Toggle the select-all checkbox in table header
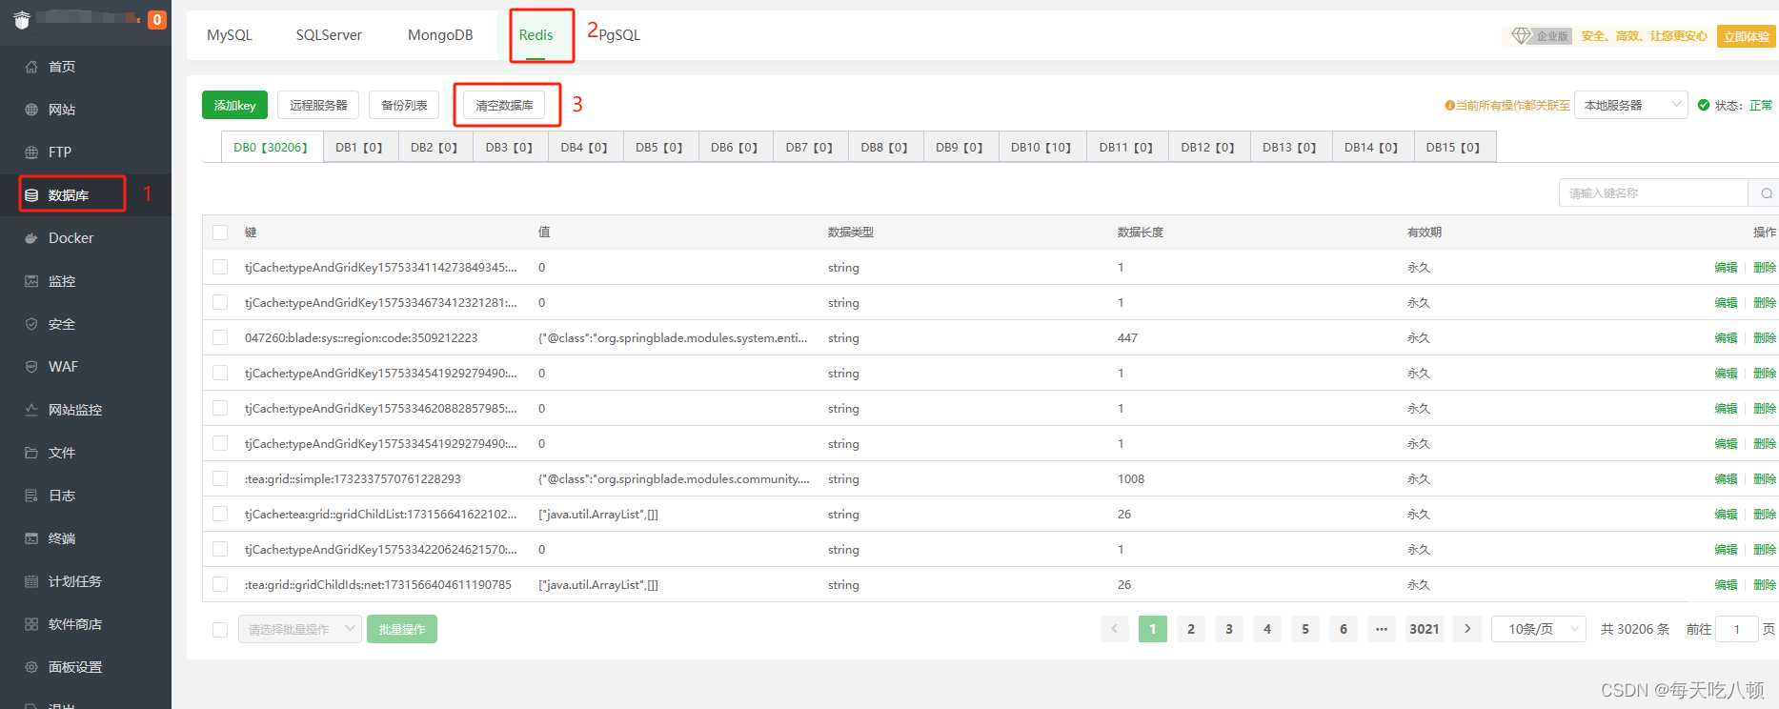This screenshot has width=1779, height=709. pos(220,233)
